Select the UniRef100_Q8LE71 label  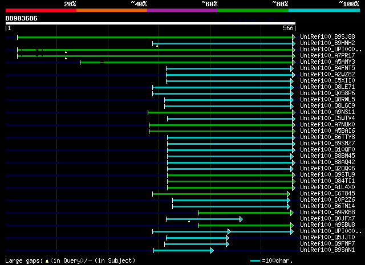pos(327,87)
